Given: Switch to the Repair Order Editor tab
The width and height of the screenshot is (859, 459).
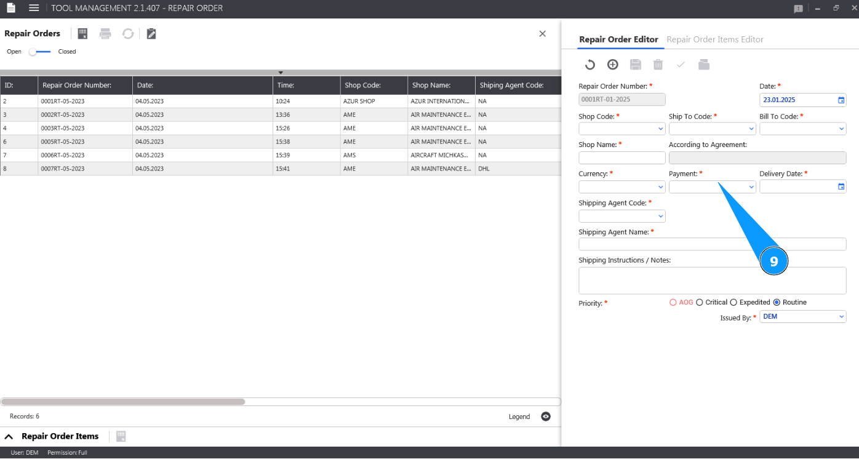Looking at the screenshot, I should click(x=618, y=39).
